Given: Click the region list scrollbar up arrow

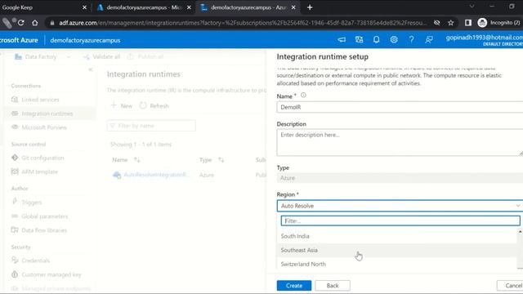Looking at the screenshot, I should tap(520, 231).
